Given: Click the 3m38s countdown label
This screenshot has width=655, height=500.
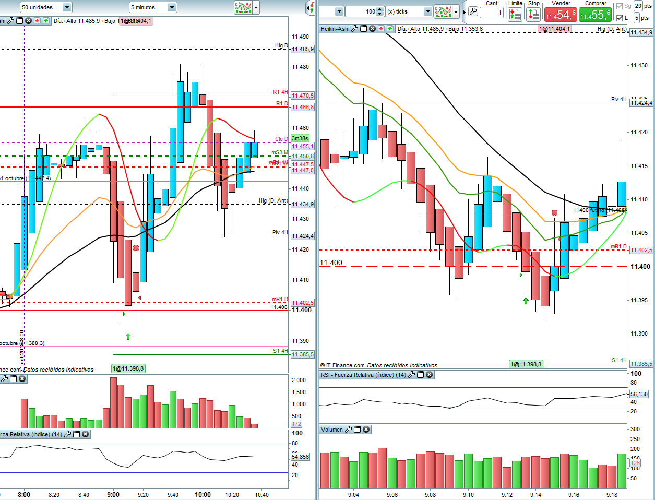Looking at the screenshot, I should point(300,139).
